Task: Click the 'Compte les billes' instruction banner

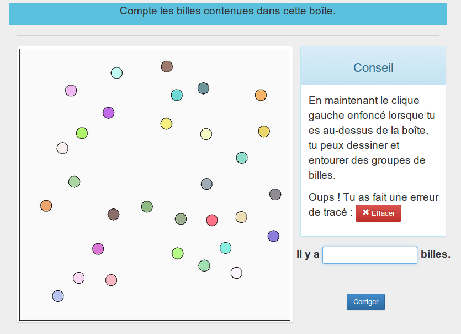Action: pos(227,11)
